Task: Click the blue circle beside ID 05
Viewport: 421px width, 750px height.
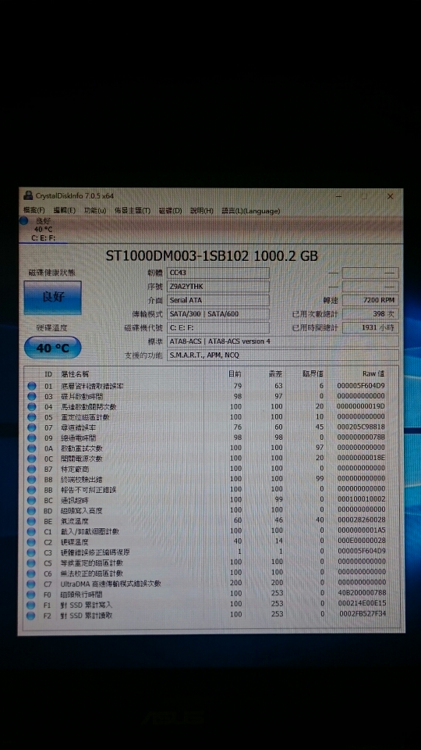Action: (32, 416)
